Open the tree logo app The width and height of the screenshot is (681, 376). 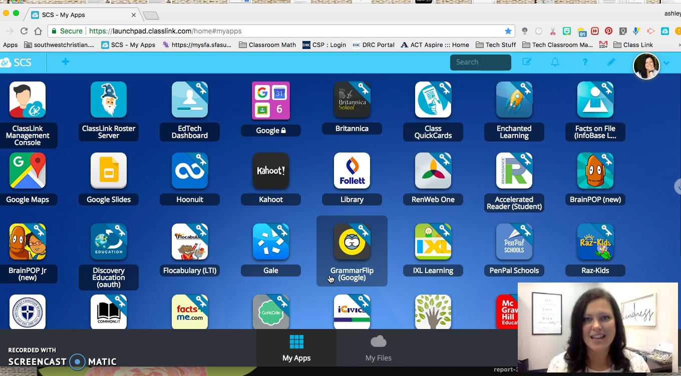[x=433, y=312]
